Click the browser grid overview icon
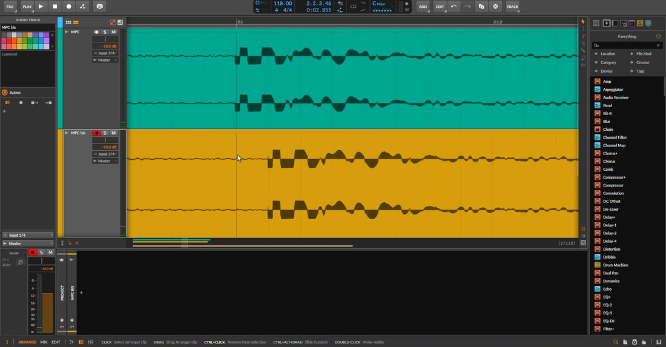The image size is (666, 347). [x=596, y=23]
